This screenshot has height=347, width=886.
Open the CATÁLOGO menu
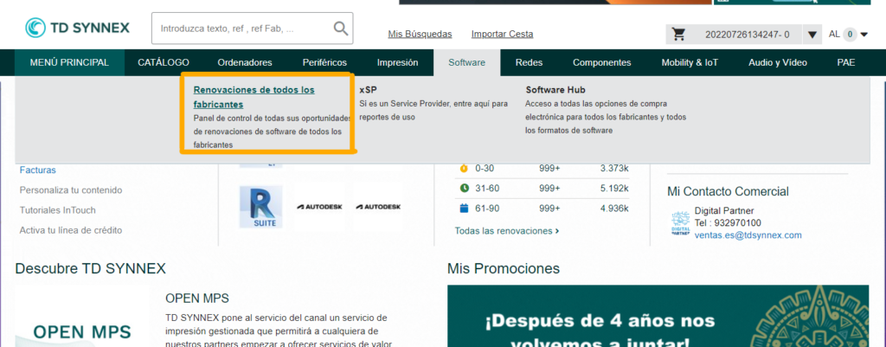click(x=164, y=62)
